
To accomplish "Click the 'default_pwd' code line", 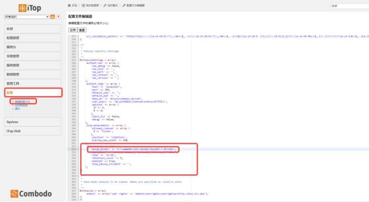I will pyautogui.click(x=105, y=96).
